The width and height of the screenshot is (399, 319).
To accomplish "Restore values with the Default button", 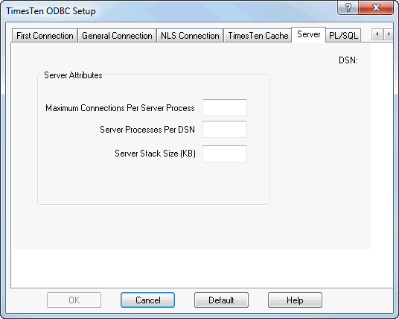I will [x=221, y=300].
